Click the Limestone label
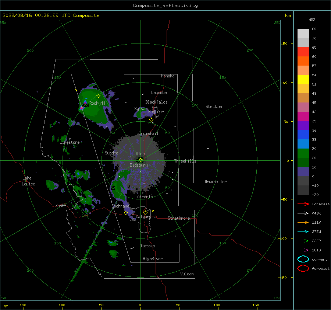This screenshot has width=331, height=310. [x=70, y=142]
